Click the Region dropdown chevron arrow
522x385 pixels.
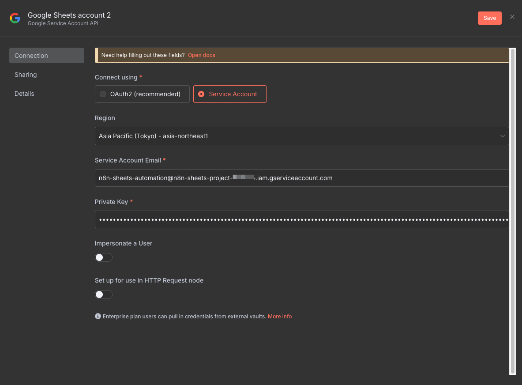coord(502,136)
